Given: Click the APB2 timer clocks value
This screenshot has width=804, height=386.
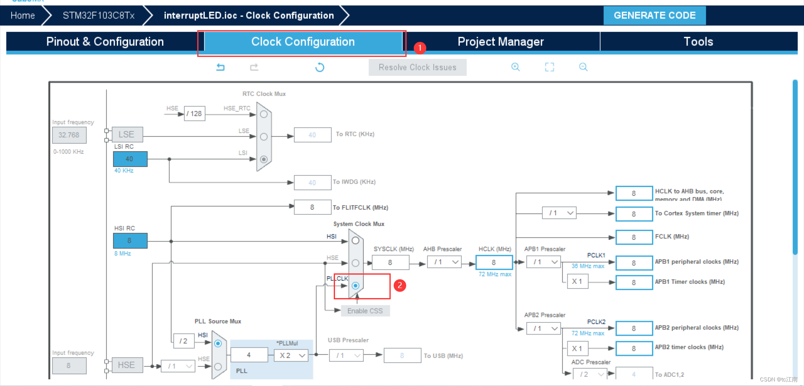Looking at the screenshot, I should 634,348.
